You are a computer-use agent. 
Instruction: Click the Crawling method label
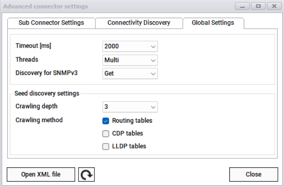tap(39, 120)
